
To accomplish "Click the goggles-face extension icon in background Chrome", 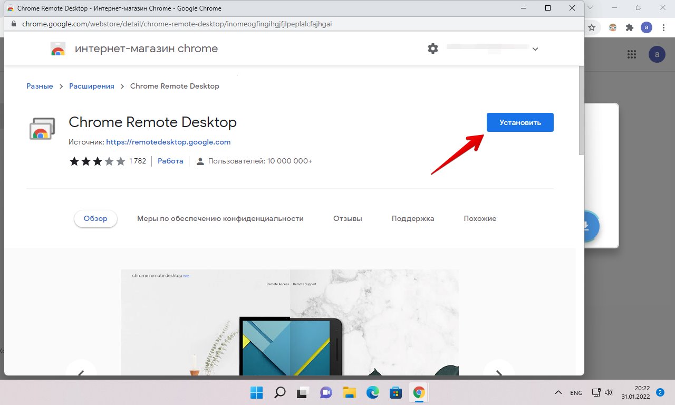I will coord(613,27).
